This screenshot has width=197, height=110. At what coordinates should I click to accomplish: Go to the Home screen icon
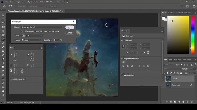[x=4, y=6]
